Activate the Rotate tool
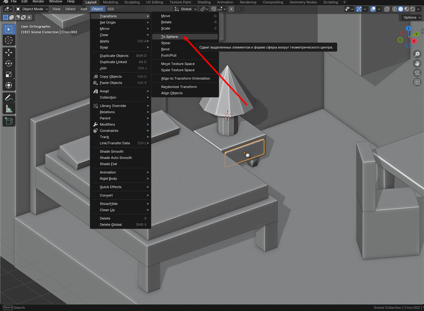Image resolution: width=424 pixels, height=311 pixels. tap(9, 63)
